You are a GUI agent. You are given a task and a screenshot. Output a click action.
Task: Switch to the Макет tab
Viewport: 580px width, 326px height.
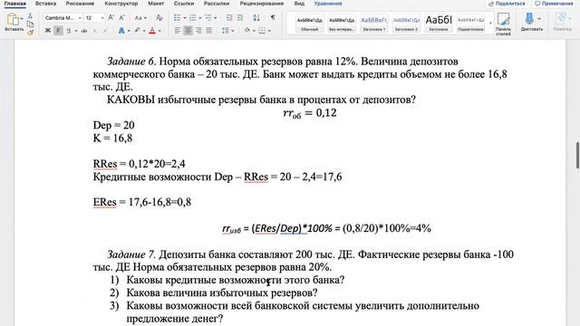coord(156,4)
